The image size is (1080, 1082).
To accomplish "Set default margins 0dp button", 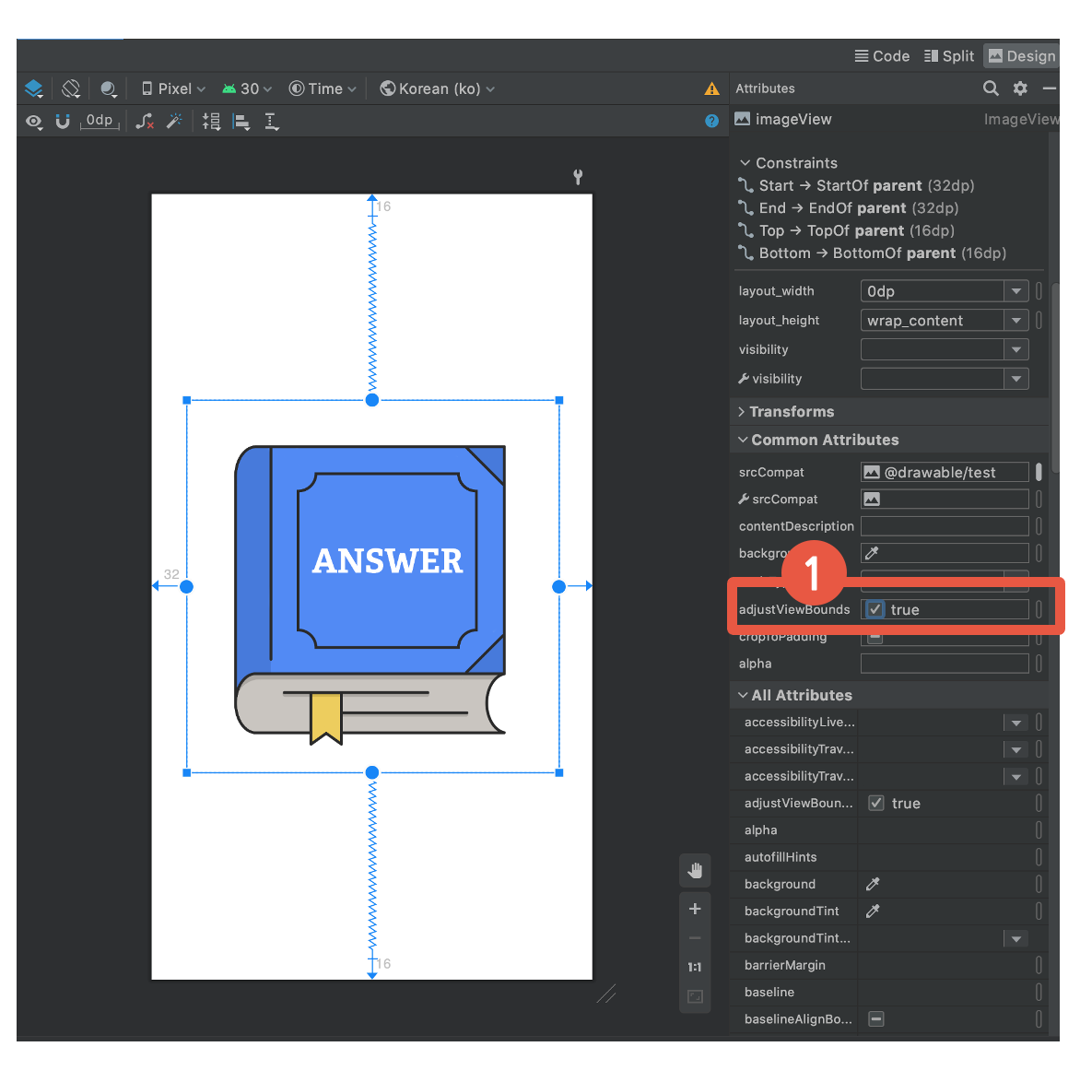I will pyautogui.click(x=100, y=121).
